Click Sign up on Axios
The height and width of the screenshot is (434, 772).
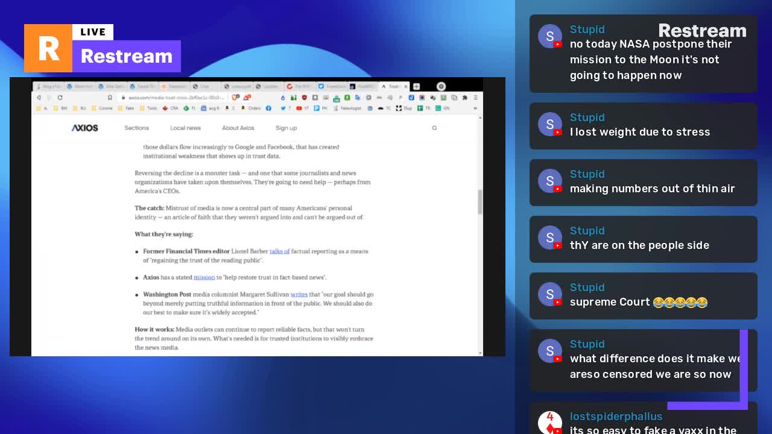pos(286,128)
